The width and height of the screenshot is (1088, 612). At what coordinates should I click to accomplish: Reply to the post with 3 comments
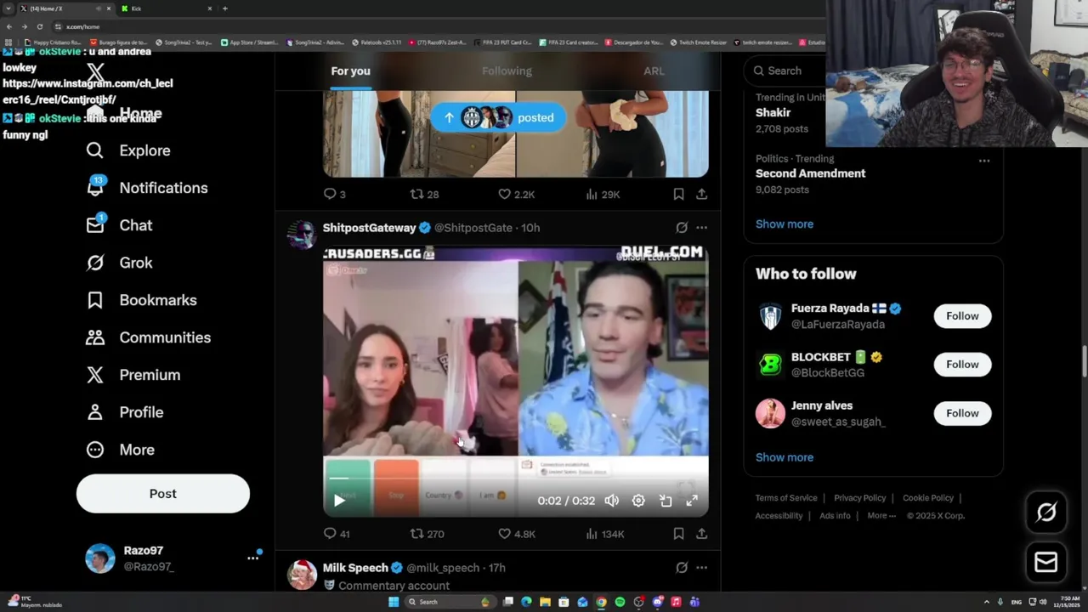(334, 195)
